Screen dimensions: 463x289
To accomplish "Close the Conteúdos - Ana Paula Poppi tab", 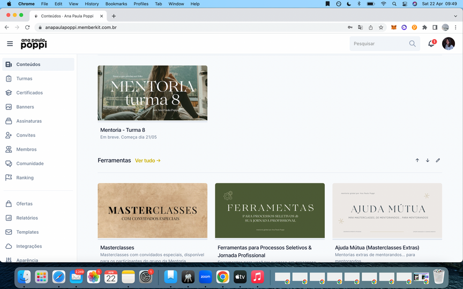I will tap(102, 16).
